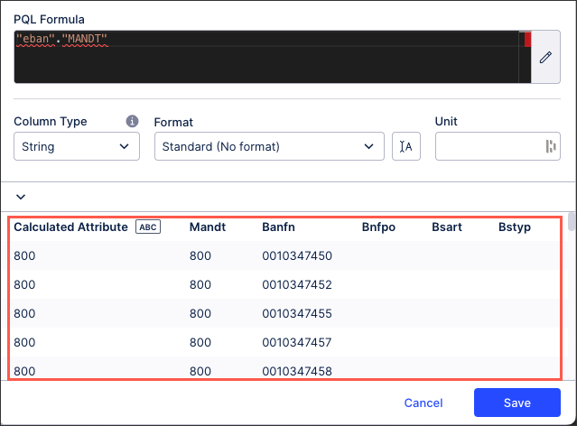Click the Mandt value 800 in 0010347455 row

click(200, 313)
